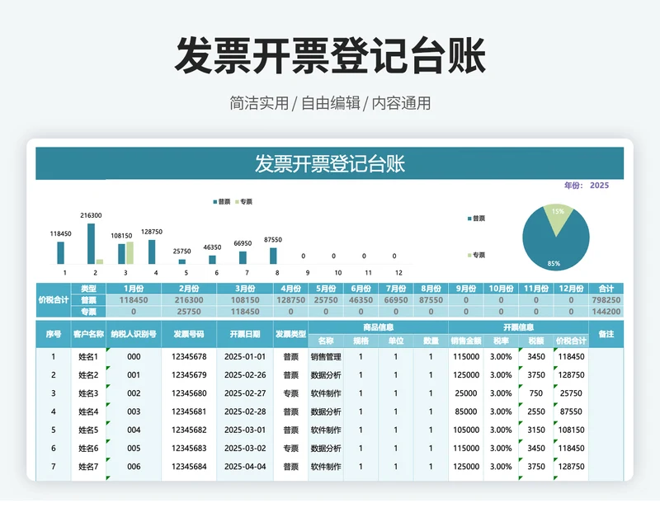Image resolution: width=660 pixels, height=508 pixels.
Task: Click taxpayer ID cell 005
Action: (x=134, y=449)
